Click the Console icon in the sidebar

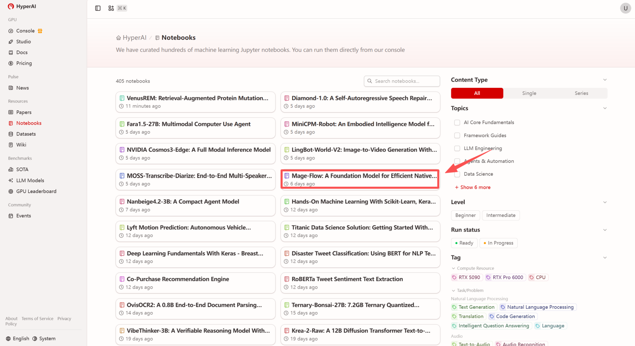11,31
